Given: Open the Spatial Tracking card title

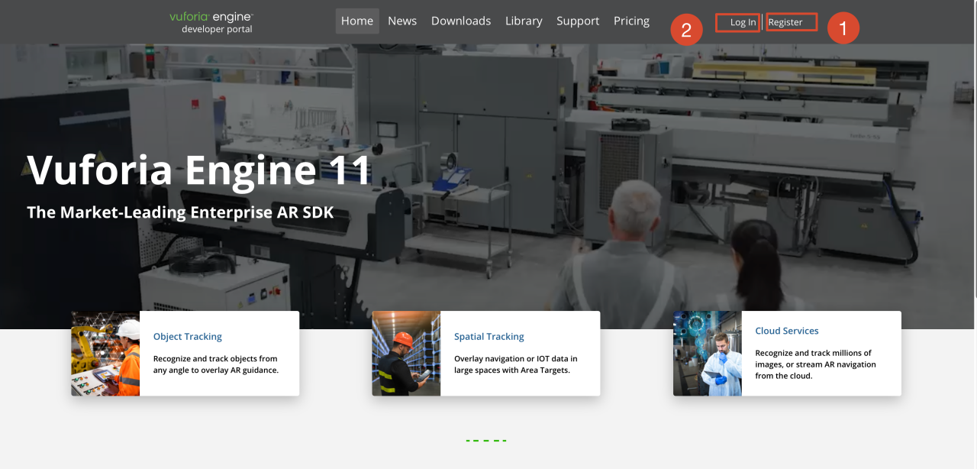Looking at the screenshot, I should point(489,336).
